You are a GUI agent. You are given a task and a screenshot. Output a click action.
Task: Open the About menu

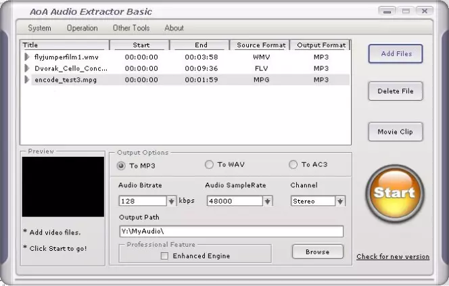(174, 28)
